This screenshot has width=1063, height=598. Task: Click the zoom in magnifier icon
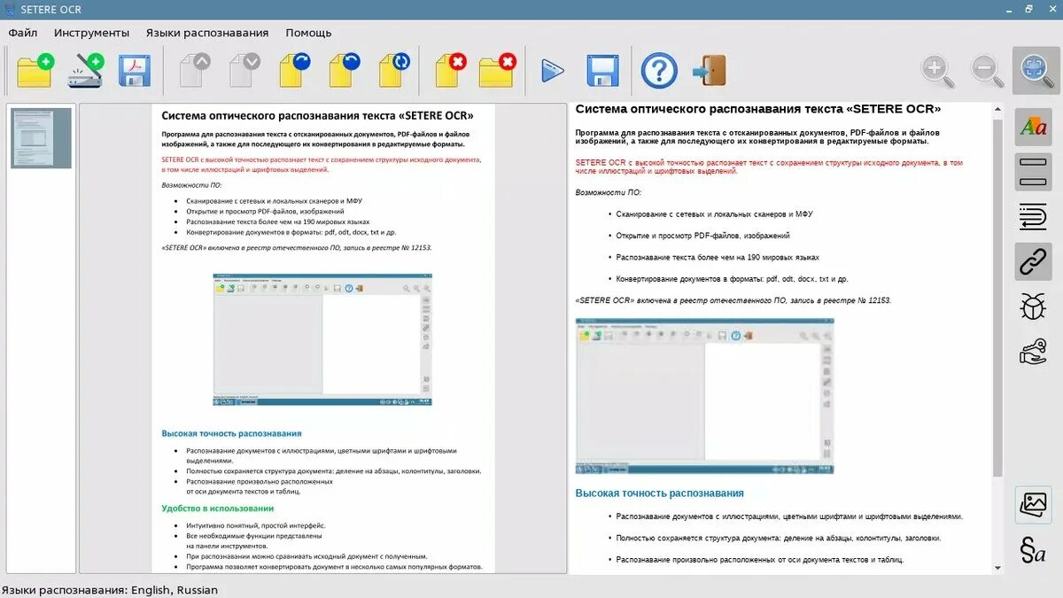pyautogui.click(x=937, y=71)
